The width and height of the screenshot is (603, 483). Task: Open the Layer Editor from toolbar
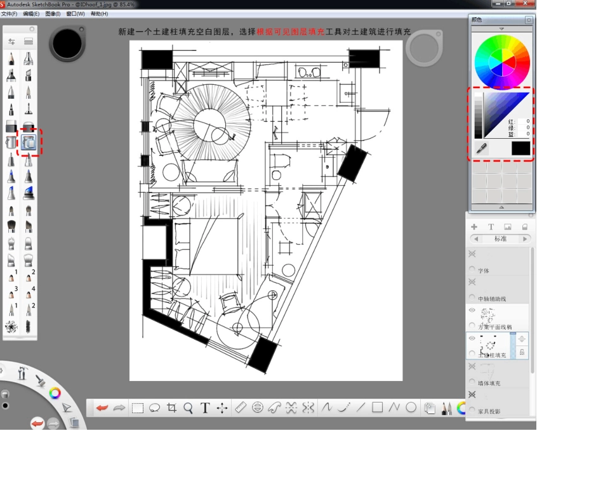pos(430,408)
